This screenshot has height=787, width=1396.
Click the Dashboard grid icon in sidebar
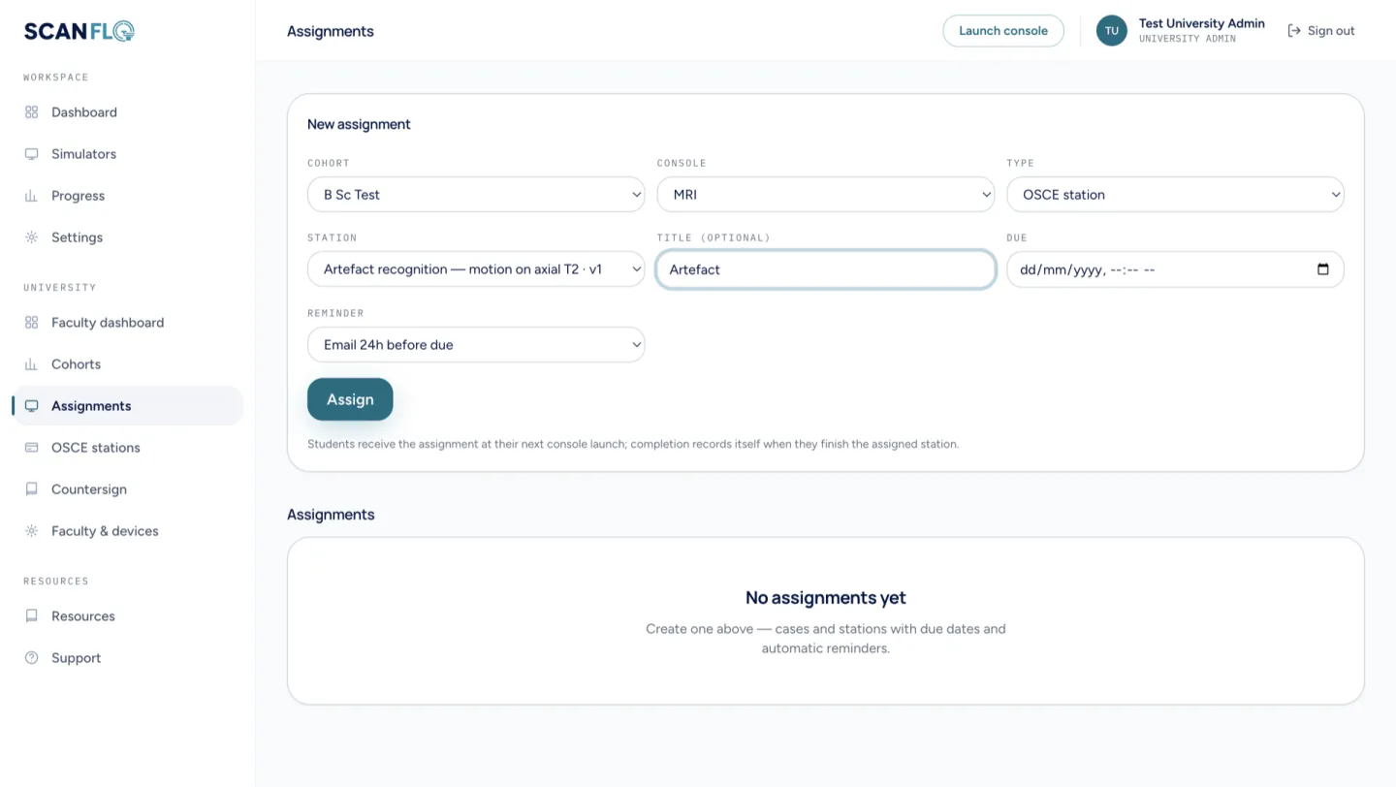(x=32, y=112)
